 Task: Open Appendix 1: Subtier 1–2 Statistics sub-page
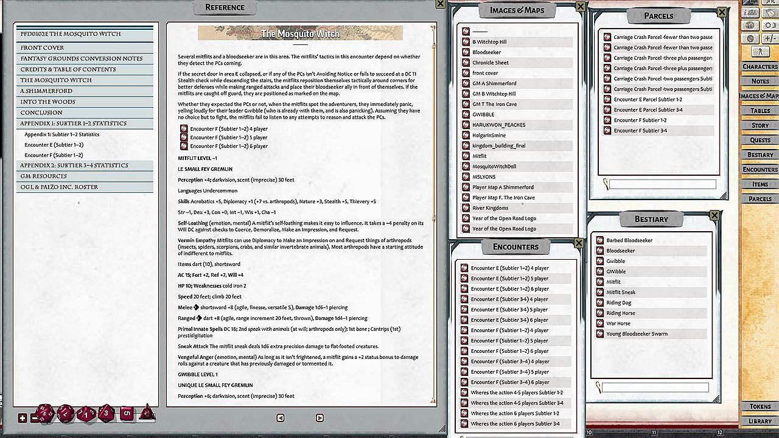(62, 134)
